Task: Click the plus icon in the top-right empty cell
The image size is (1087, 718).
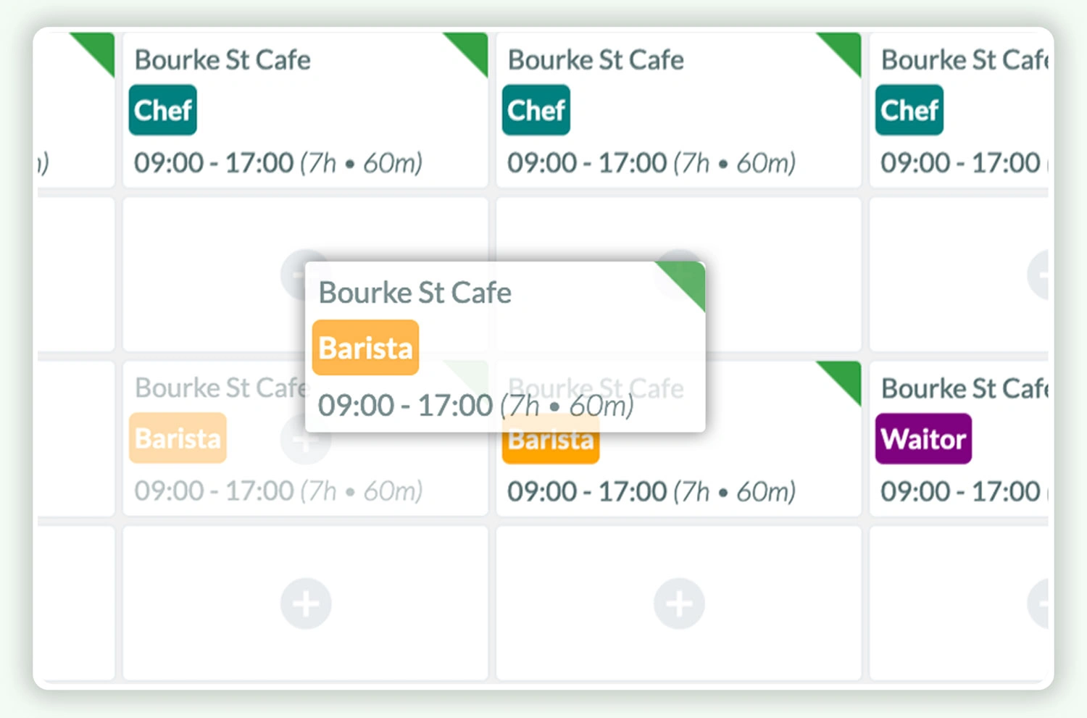Action: tap(1044, 275)
